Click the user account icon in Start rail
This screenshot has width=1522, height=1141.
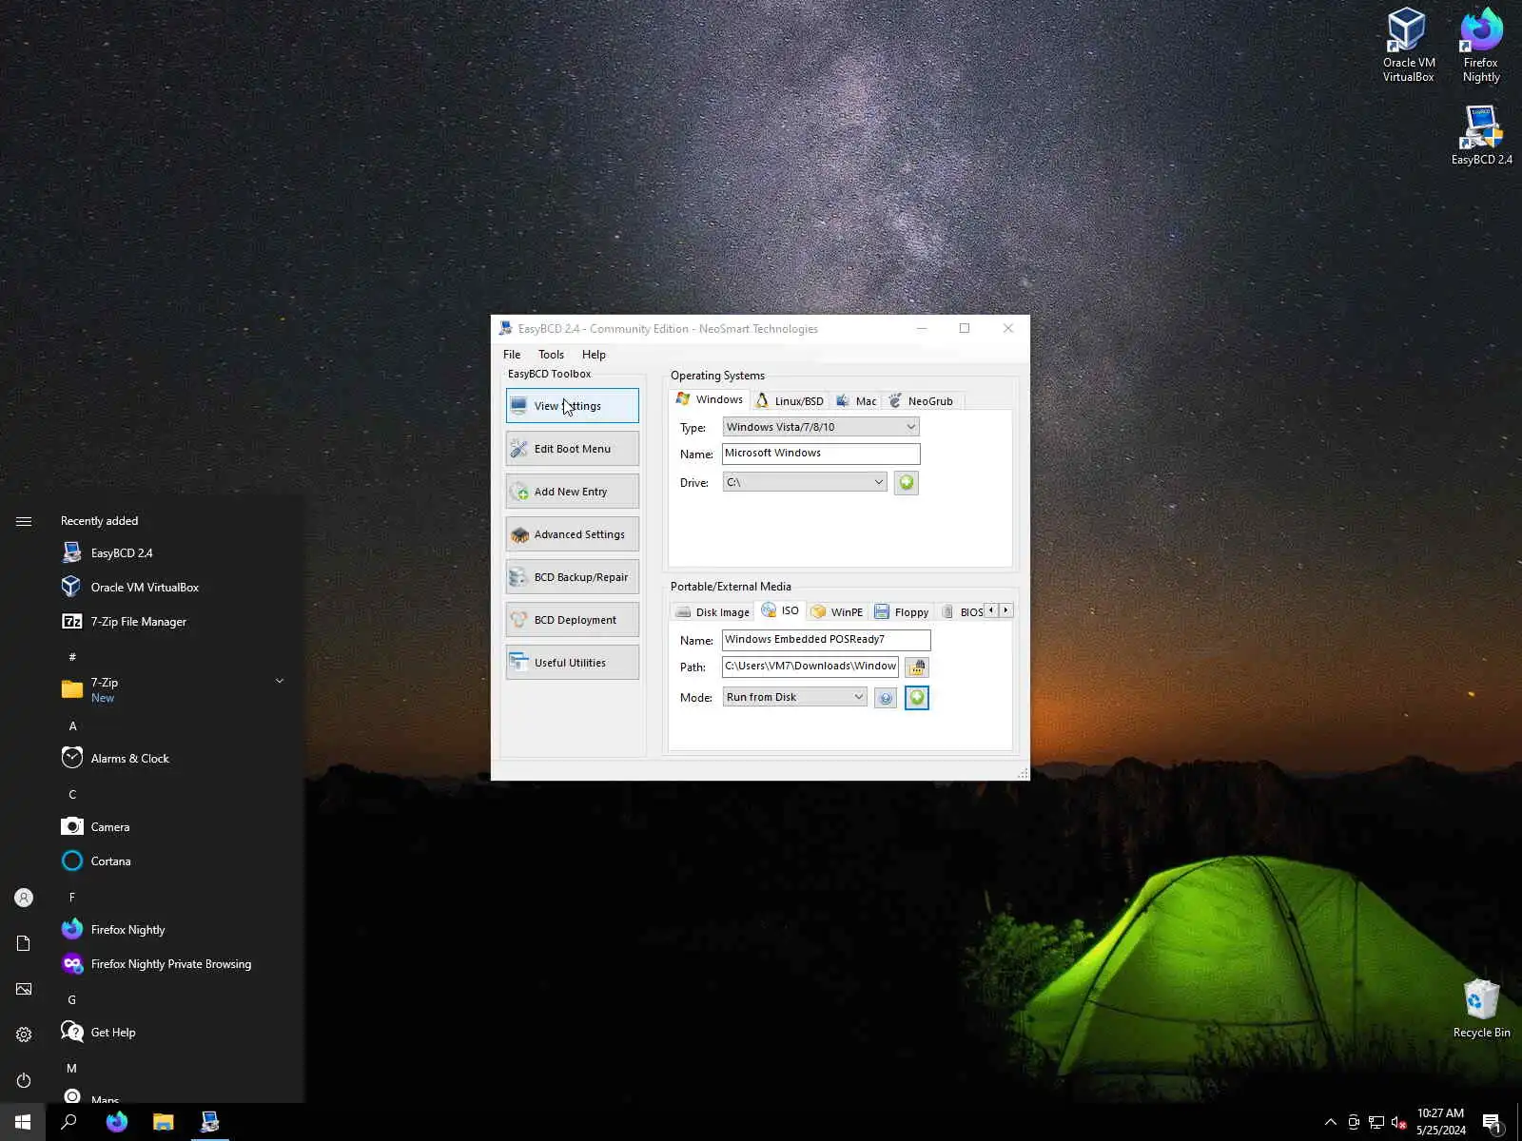point(24,898)
